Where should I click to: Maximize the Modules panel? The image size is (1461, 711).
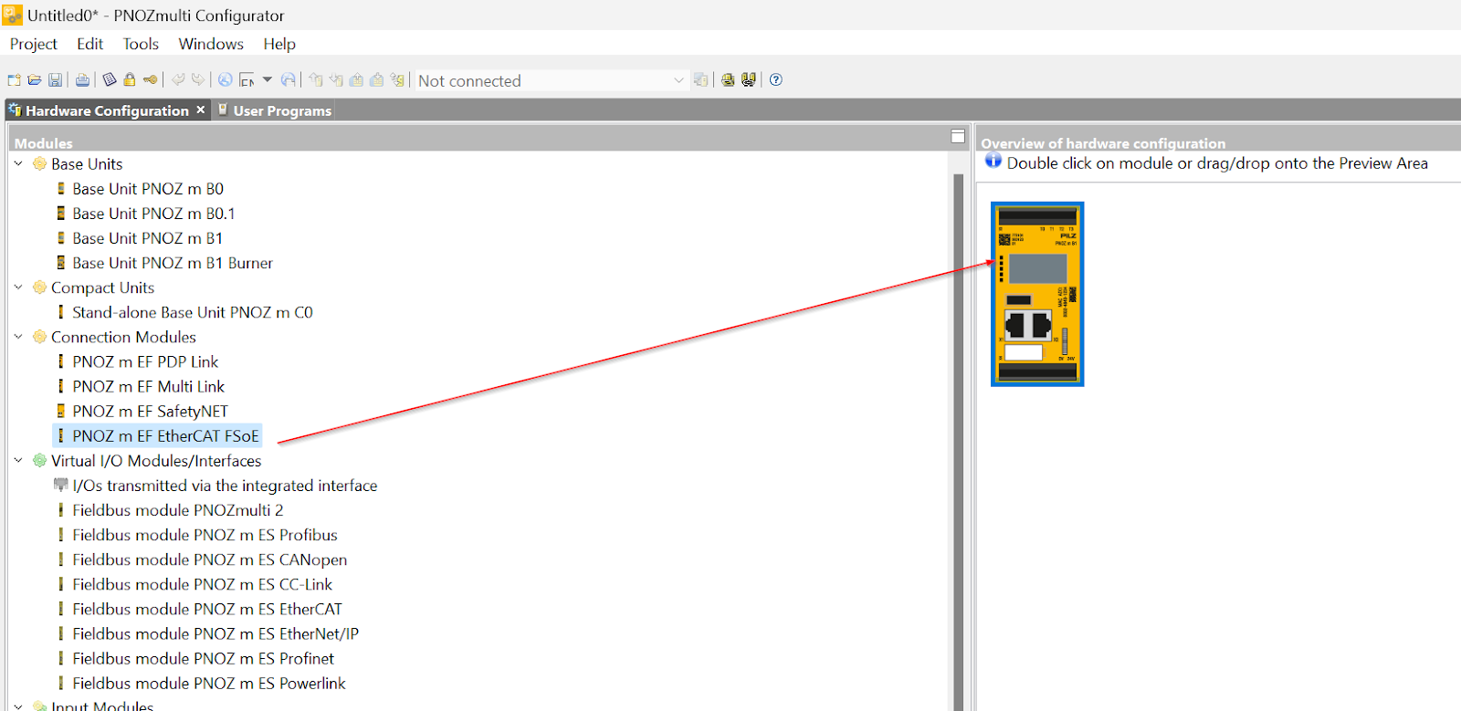coord(958,136)
